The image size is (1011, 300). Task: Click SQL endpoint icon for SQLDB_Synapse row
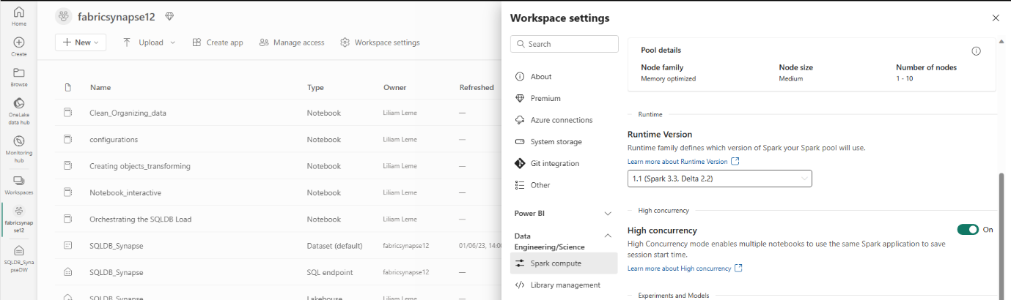(x=67, y=272)
